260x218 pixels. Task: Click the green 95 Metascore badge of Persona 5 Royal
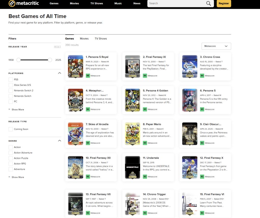click(x=88, y=76)
